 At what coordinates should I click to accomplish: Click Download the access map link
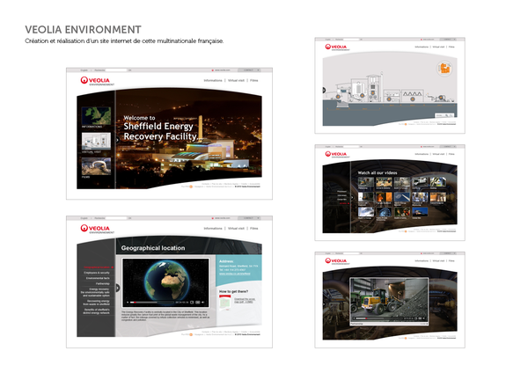(245, 300)
